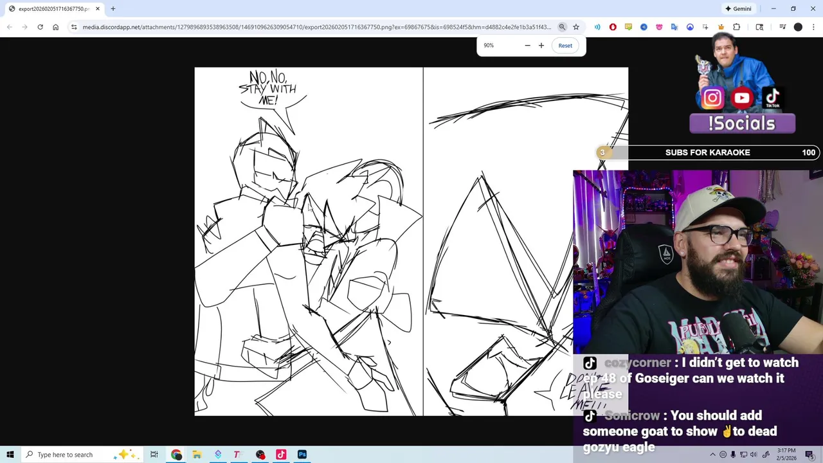Open the pink pig extension icon
Image resolution: width=823 pixels, height=463 pixels.
[659, 27]
